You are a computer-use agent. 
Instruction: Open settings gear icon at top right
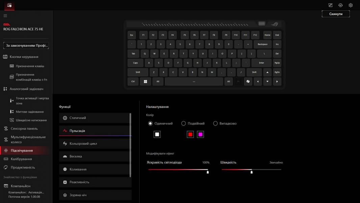[351, 5]
